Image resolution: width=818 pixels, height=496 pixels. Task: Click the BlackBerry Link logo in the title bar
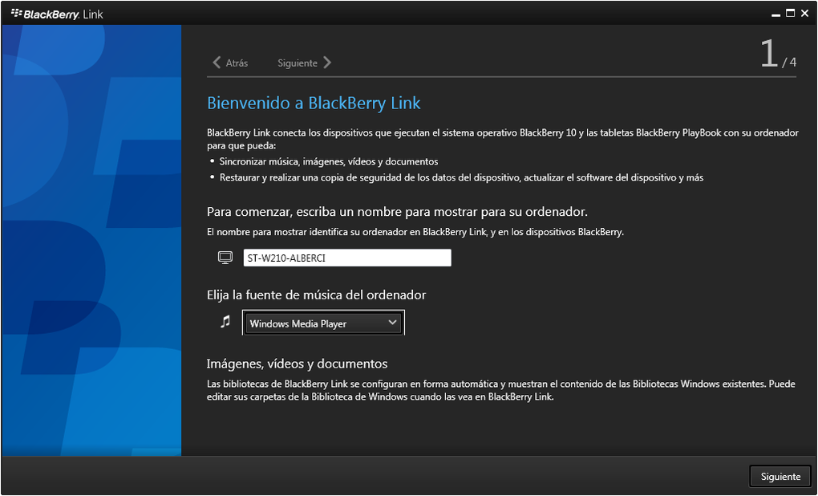[x=57, y=14]
